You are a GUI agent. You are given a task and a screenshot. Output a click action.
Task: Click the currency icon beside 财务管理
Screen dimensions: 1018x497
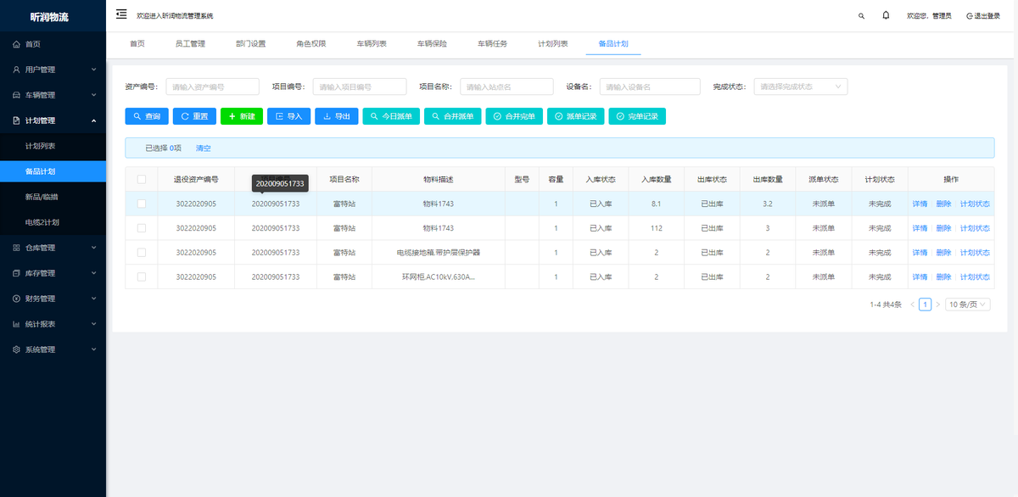17,299
